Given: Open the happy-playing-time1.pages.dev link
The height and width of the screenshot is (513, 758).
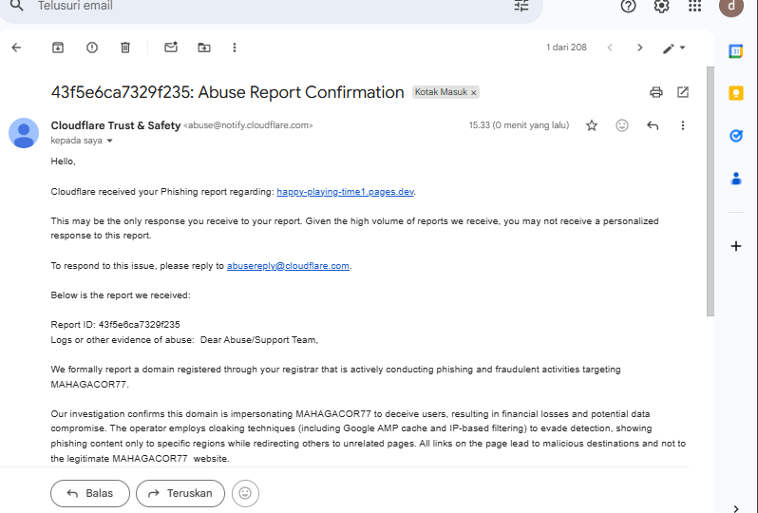Looking at the screenshot, I should (x=345, y=192).
